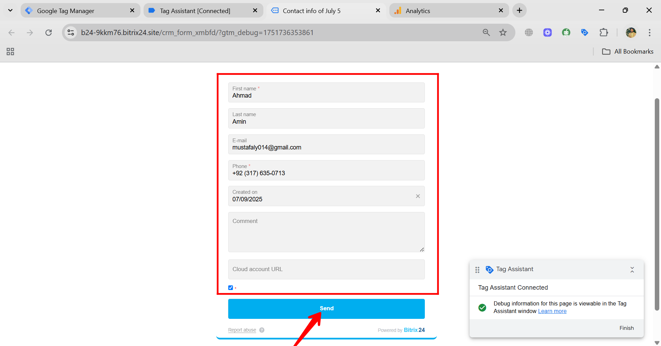Click the Last name field
The height and width of the screenshot is (346, 661).
pos(326,119)
